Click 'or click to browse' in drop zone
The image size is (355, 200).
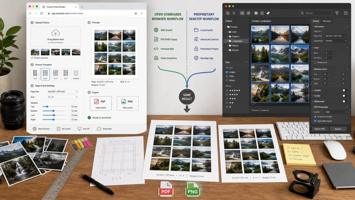(x=56, y=42)
